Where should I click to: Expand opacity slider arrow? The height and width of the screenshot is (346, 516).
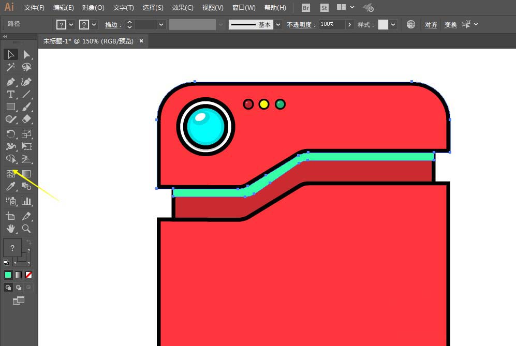pos(349,25)
